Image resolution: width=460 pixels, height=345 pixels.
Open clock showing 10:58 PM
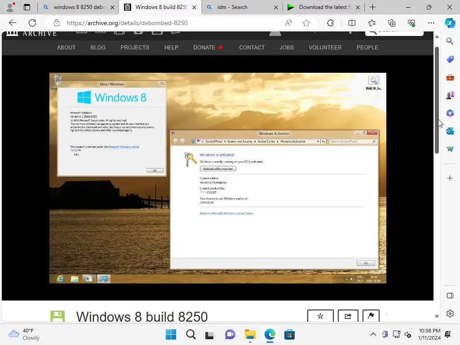[429, 334]
